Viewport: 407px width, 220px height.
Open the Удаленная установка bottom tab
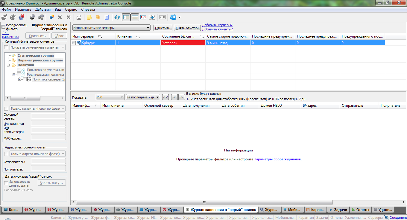point(383,210)
